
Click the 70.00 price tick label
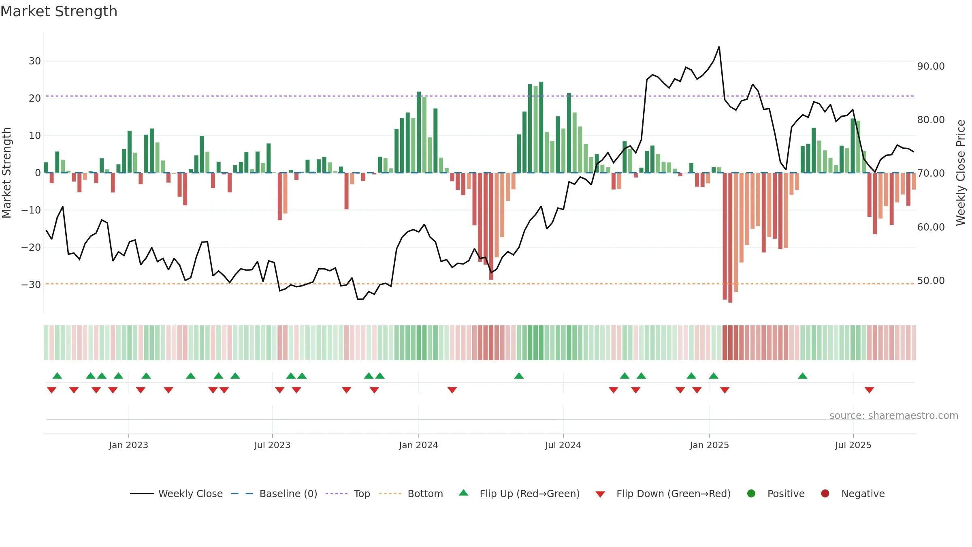point(931,173)
